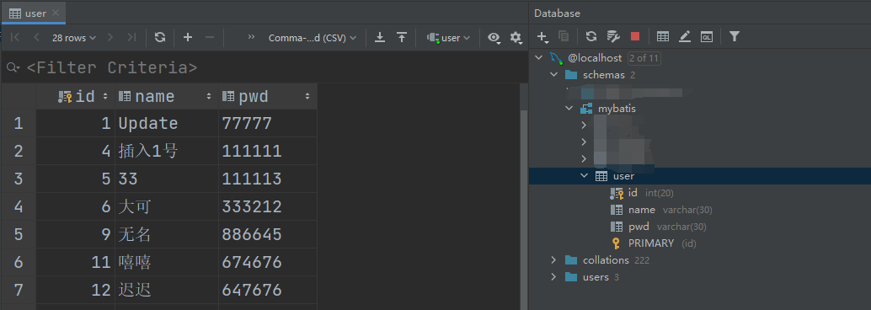This screenshot has height=310, width=871.
Task: Click the Filter Criteria input field
Action: 265,67
